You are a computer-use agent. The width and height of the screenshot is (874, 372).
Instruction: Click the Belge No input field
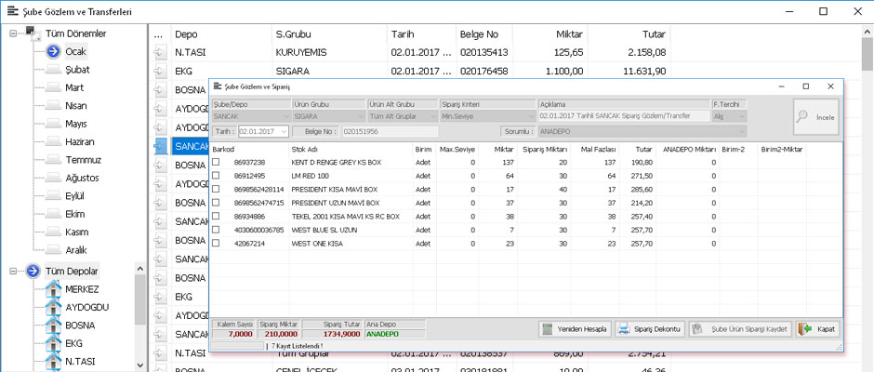coord(390,132)
